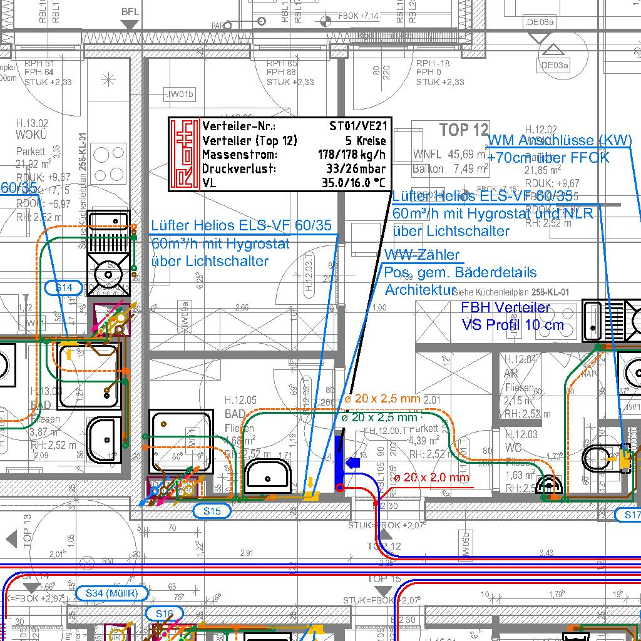Click the red ø 20 x 2,0 mm pipe label
The width and height of the screenshot is (641, 641).
tap(431, 478)
